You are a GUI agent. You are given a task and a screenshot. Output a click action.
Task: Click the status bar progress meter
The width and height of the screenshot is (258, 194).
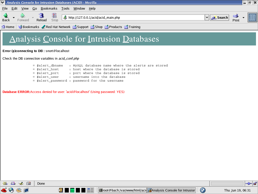pos(227,183)
